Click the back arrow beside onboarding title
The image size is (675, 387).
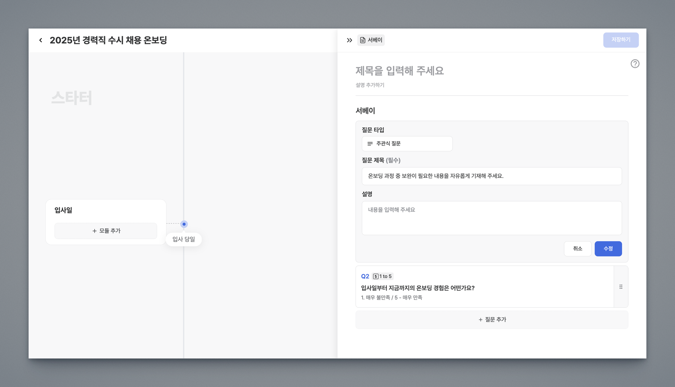tap(41, 40)
